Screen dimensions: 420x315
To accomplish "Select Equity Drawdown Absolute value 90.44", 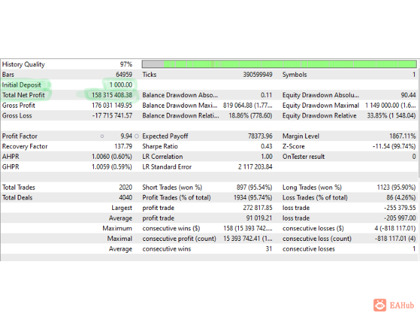I will [408, 95].
